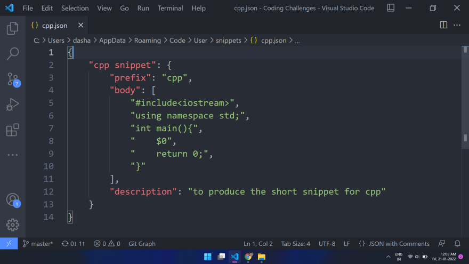Open the Run and Debug view

coord(13,105)
